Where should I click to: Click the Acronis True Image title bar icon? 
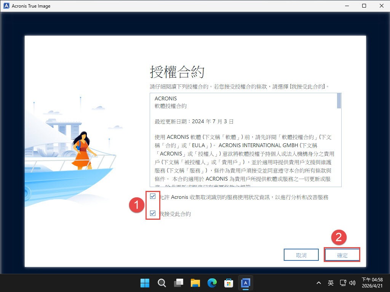click(x=6, y=6)
